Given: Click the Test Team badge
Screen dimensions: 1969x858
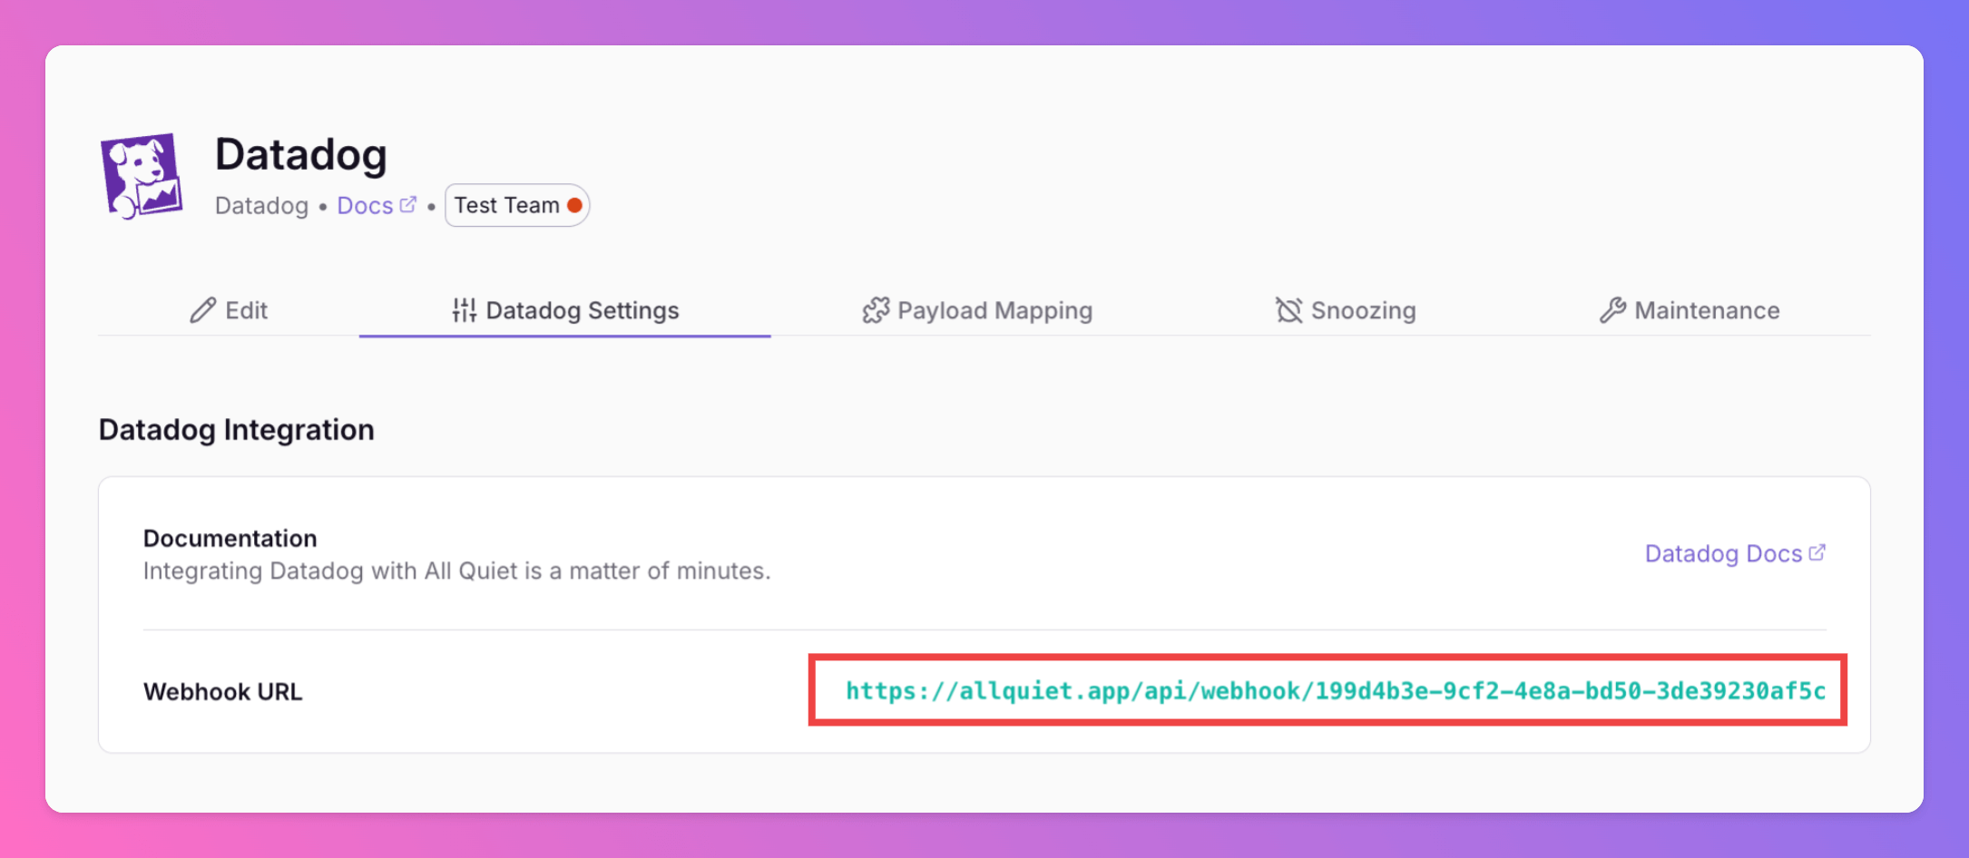Looking at the screenshot, I should (517, 205).
